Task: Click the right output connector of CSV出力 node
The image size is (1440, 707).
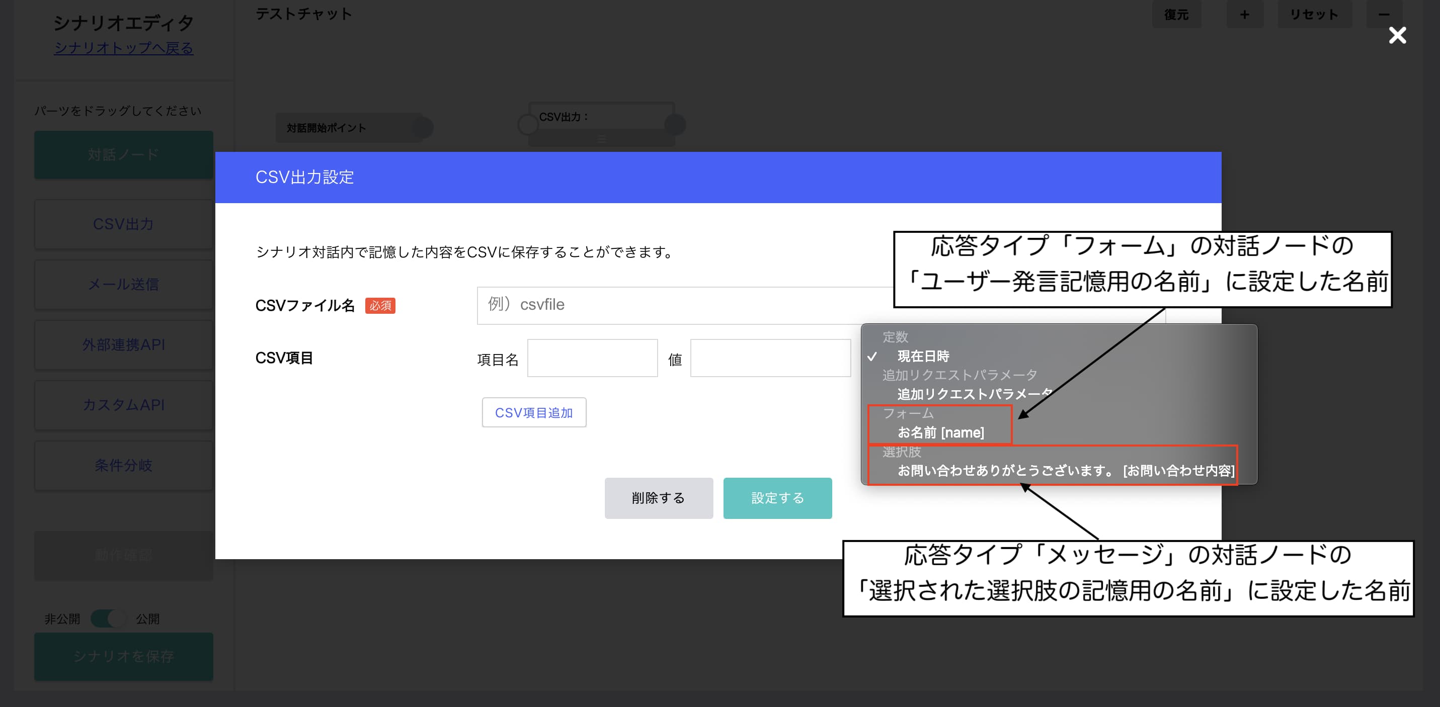Action: coord(675,124)
